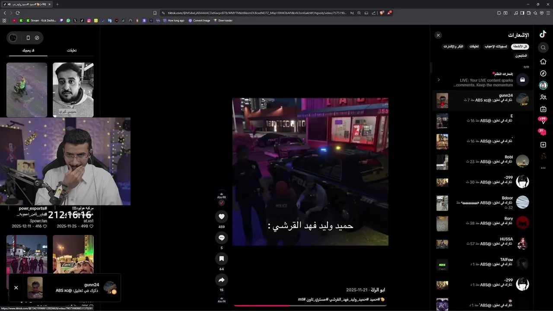Go back with browser back arrow

click(5, 13)
